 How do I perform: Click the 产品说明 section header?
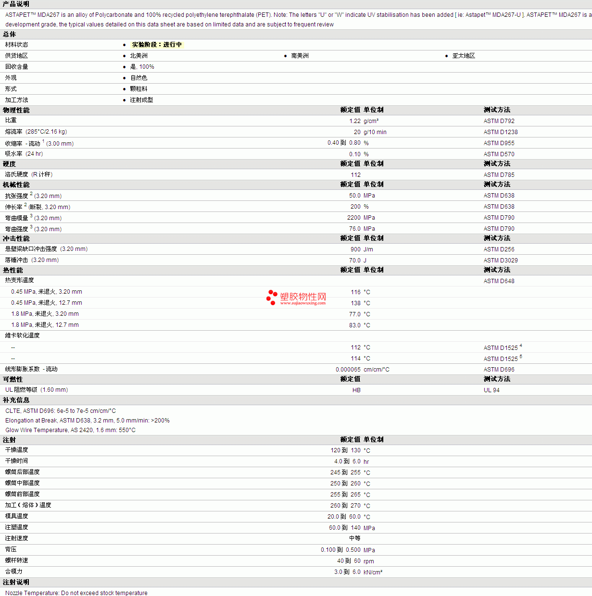tap(16, 4)
